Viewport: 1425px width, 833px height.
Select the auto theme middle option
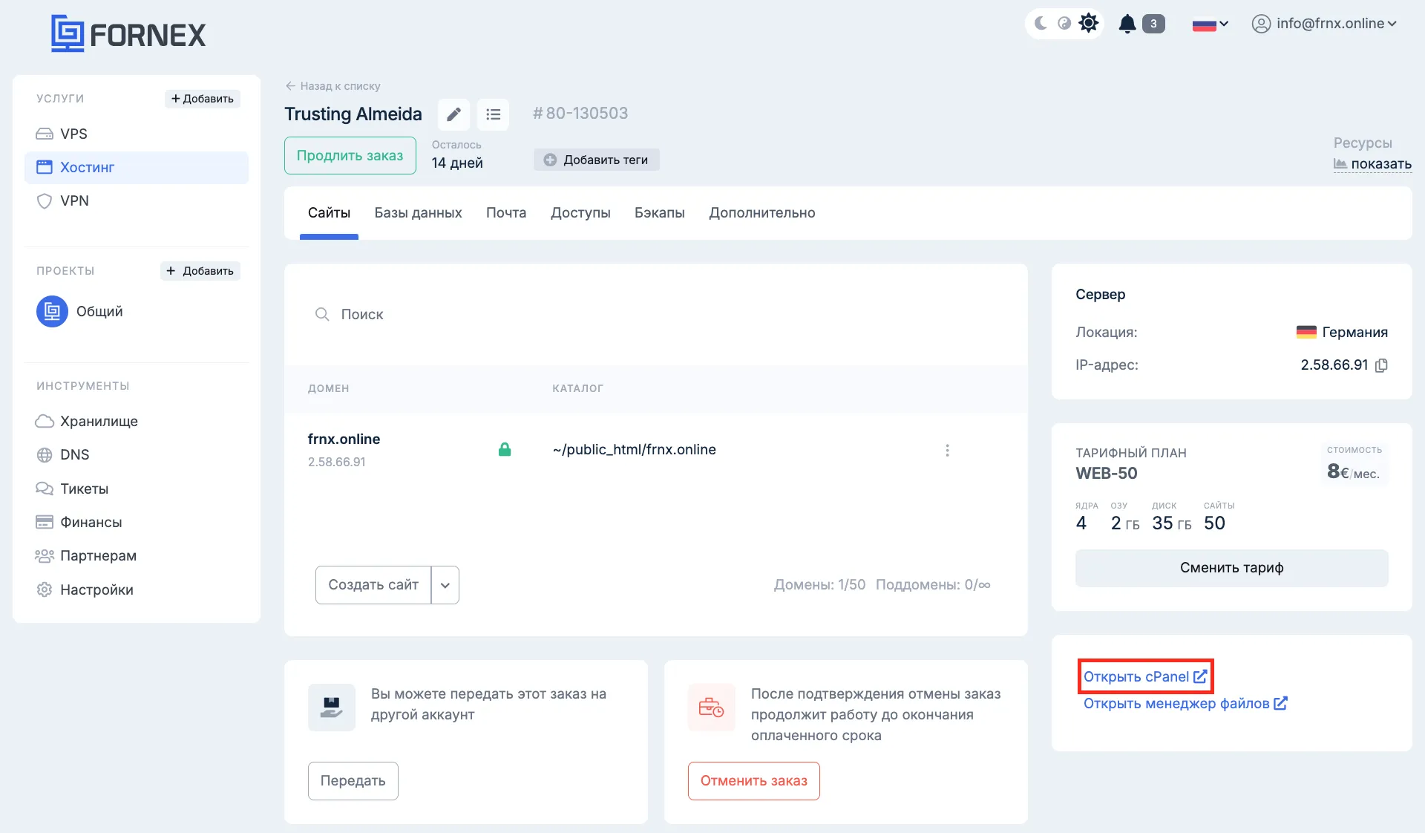1064,24
